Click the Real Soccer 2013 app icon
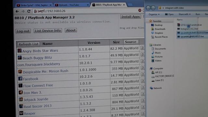Viewport: 208px width, 117px height. (x=21, y=106)
